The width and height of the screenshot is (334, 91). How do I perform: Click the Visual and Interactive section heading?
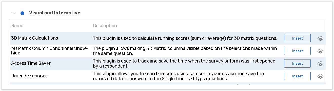tap(55, 13)
